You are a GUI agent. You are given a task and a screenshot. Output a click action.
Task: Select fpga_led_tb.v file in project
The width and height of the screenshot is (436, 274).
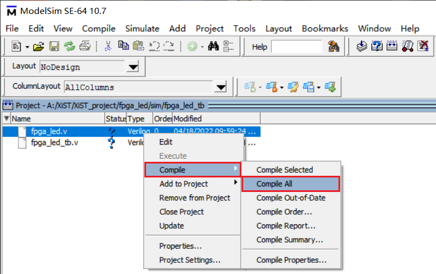click(54, 143)
